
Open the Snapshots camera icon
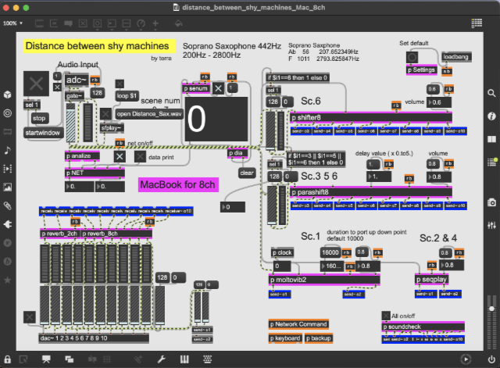pos(491,205)
